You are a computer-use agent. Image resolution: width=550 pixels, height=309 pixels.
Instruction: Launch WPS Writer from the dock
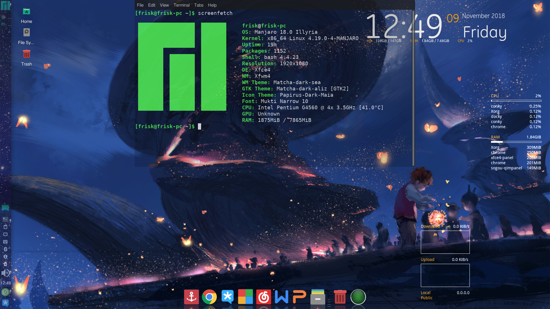pos(282,297)
